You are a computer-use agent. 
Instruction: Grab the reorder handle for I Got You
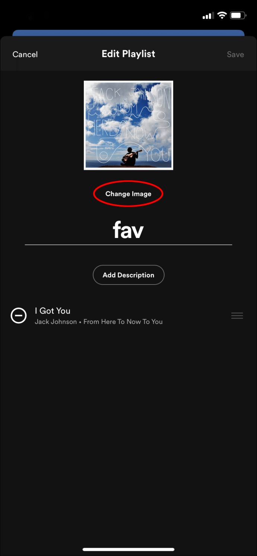(237, 316)
